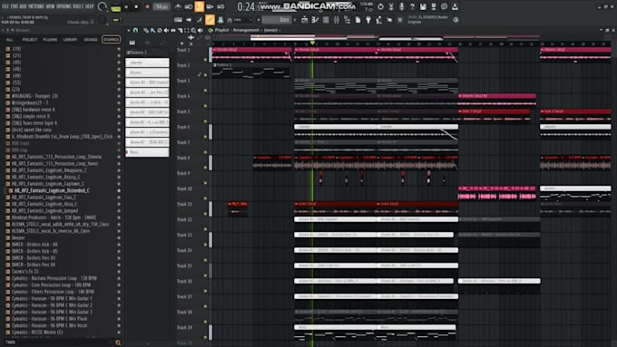Image resolution: width=617 pixels, height=347 pixels.
Task: Click the tempo display field
Action: tap(162, 6)
